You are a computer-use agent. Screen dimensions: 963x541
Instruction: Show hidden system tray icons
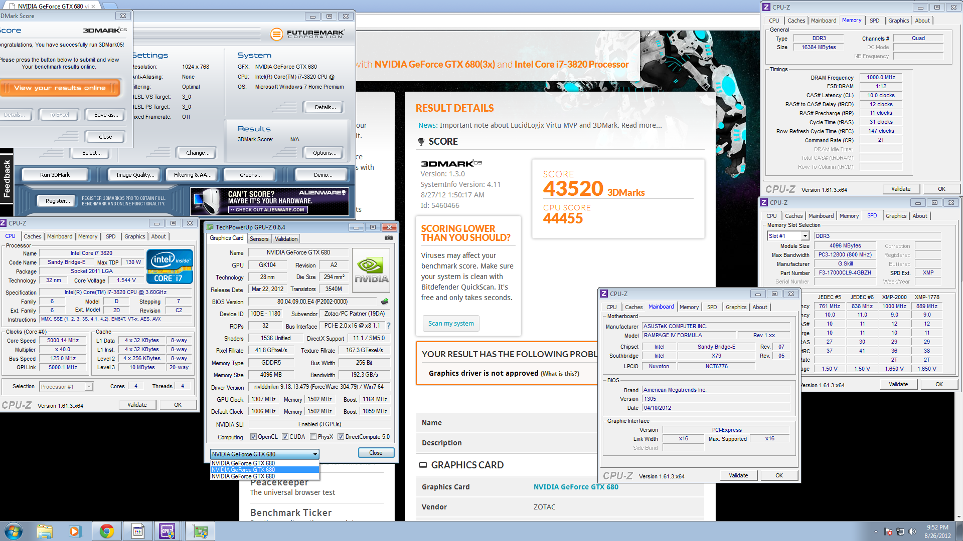876,531
